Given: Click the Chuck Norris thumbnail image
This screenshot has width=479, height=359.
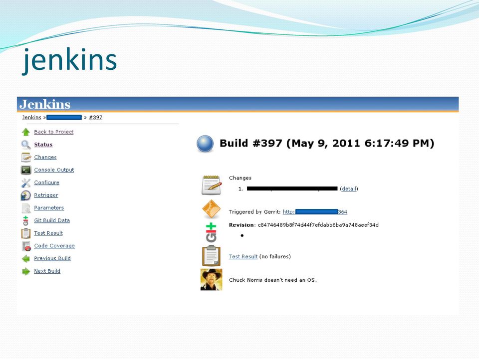Looking at the screenshot, I should point(211,279).
